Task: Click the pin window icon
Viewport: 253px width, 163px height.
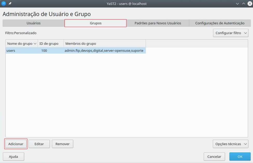Action: (10, 4)
